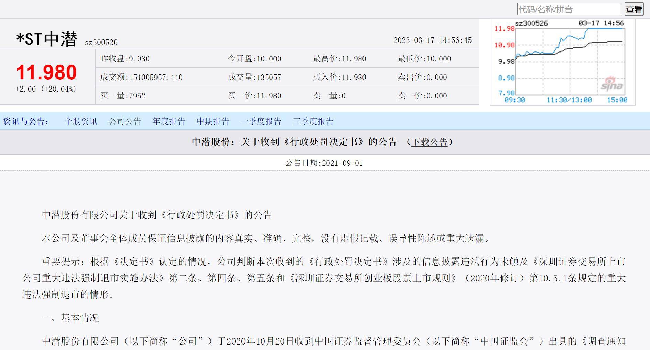This screenshot has width=650, height=350.
Task: Click the stock code search input field
Action: coord(568,9)
